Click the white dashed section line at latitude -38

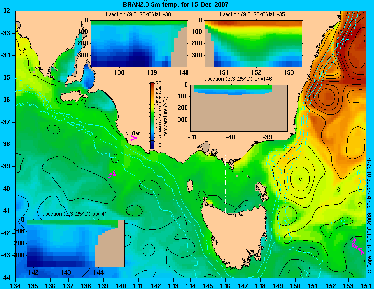(x=96, y=138)
